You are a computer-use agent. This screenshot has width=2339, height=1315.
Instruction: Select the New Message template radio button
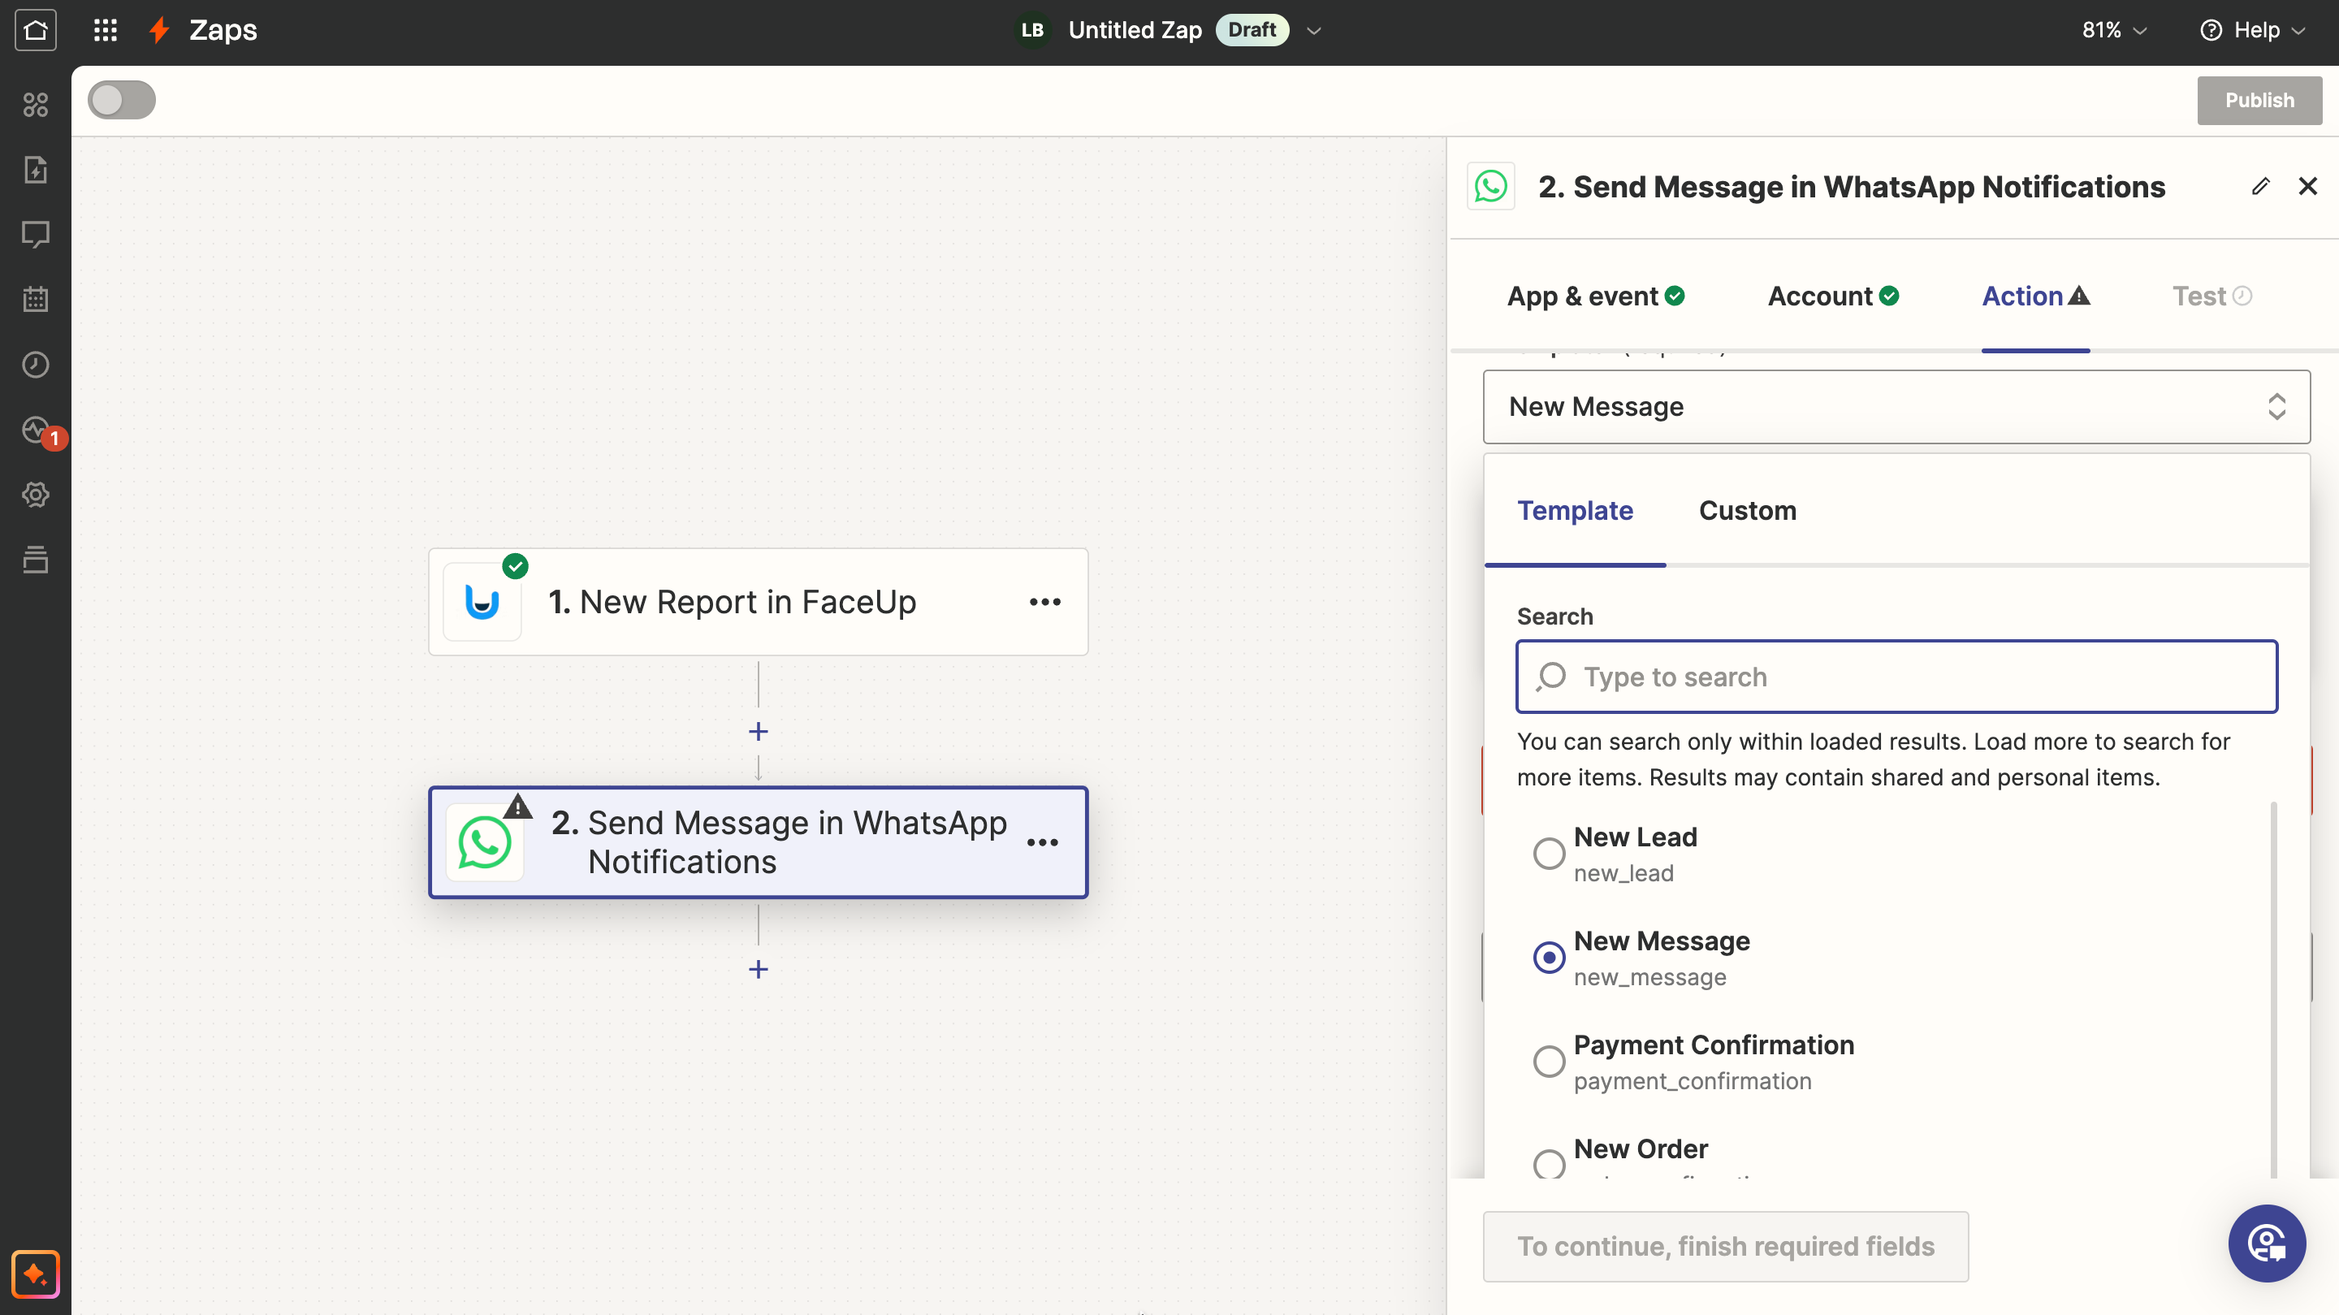click(x=1549, y=957)
